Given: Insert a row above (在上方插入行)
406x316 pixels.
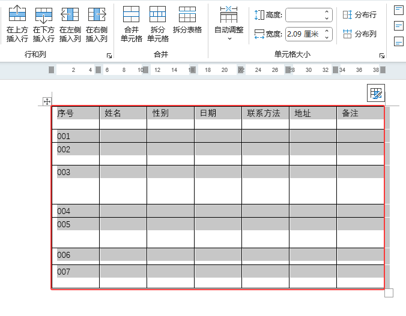Looking at the screenshot, I should 17,24.
